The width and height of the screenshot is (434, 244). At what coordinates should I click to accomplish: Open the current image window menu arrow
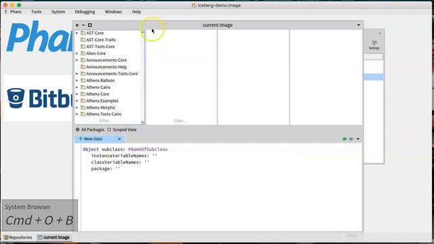(x=359, y=25)
